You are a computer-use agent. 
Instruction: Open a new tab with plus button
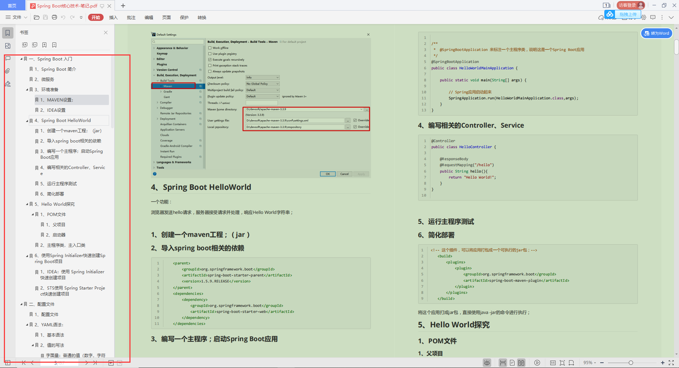pyautogui.click(x=123, y=6)
